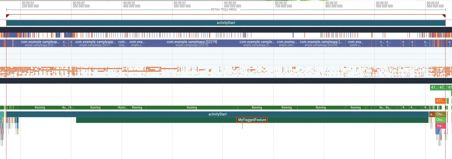
Task: Click the thin slice below MyFlaggedFeature
Action: (x=242, y=126)
